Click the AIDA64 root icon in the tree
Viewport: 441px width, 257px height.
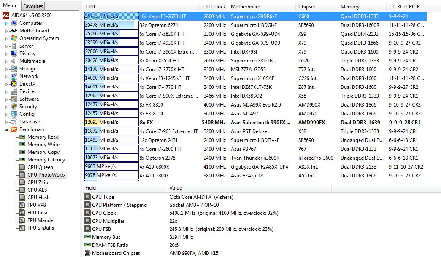click(6, 16)
